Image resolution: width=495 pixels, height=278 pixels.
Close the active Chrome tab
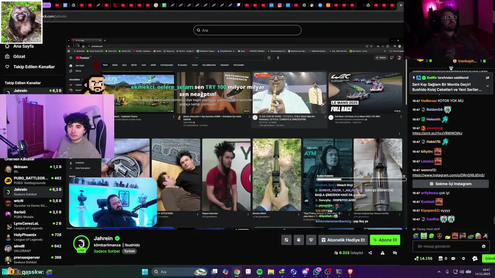tap(401, 5)
